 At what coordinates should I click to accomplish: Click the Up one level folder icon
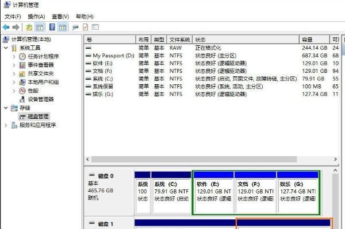(29, 27)
